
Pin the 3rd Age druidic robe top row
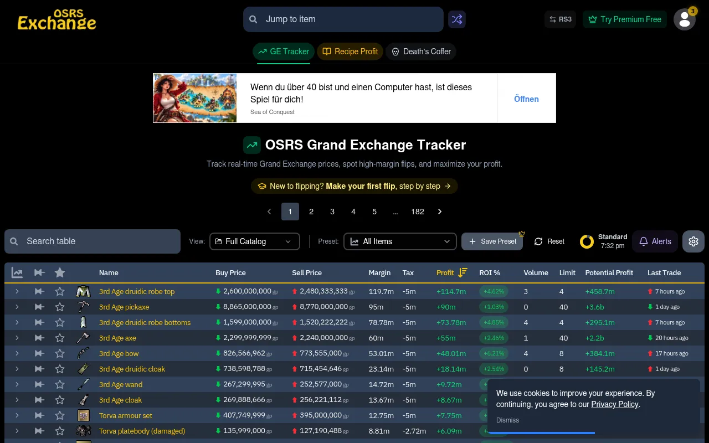tap(39, 291)
